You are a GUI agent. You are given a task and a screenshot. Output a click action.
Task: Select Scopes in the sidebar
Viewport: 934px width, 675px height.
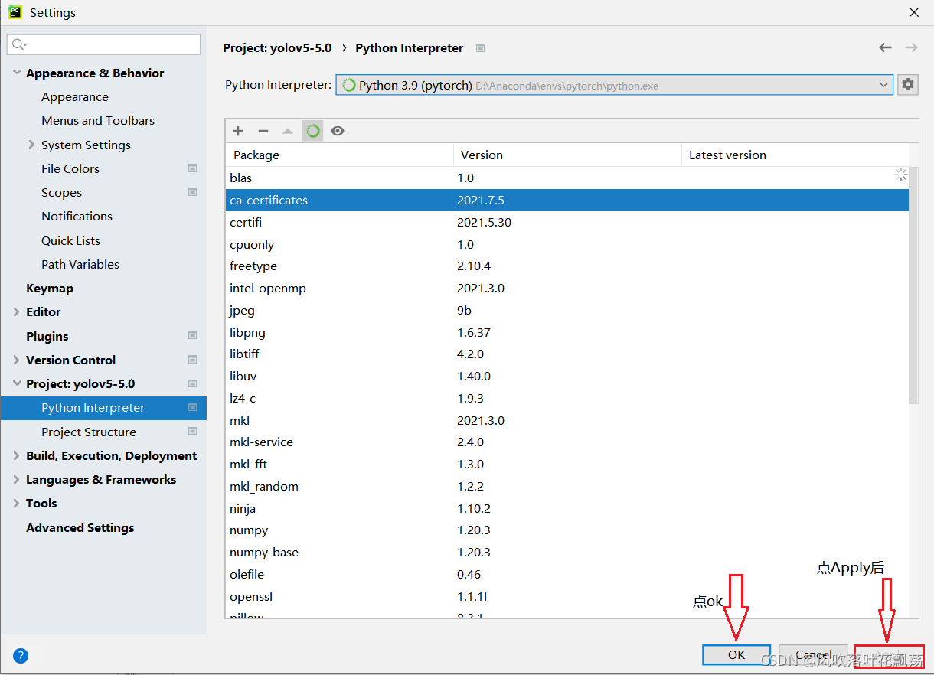pos(61,192)
